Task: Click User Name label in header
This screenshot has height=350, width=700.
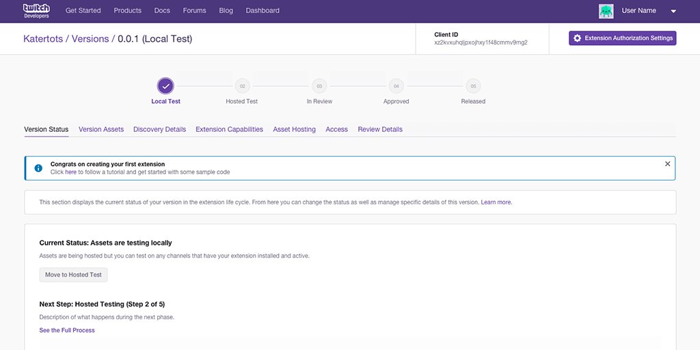Action: click(639, 11)
